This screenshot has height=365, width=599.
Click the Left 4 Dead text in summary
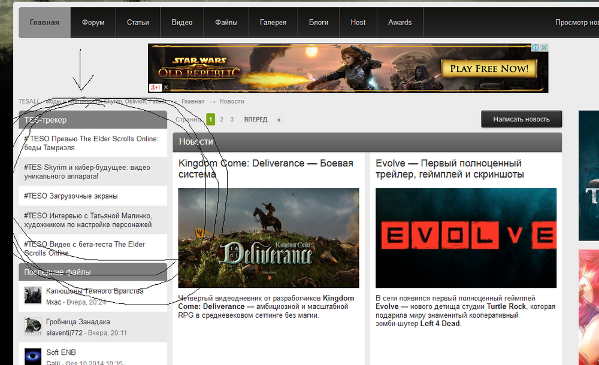coord(440,323)
